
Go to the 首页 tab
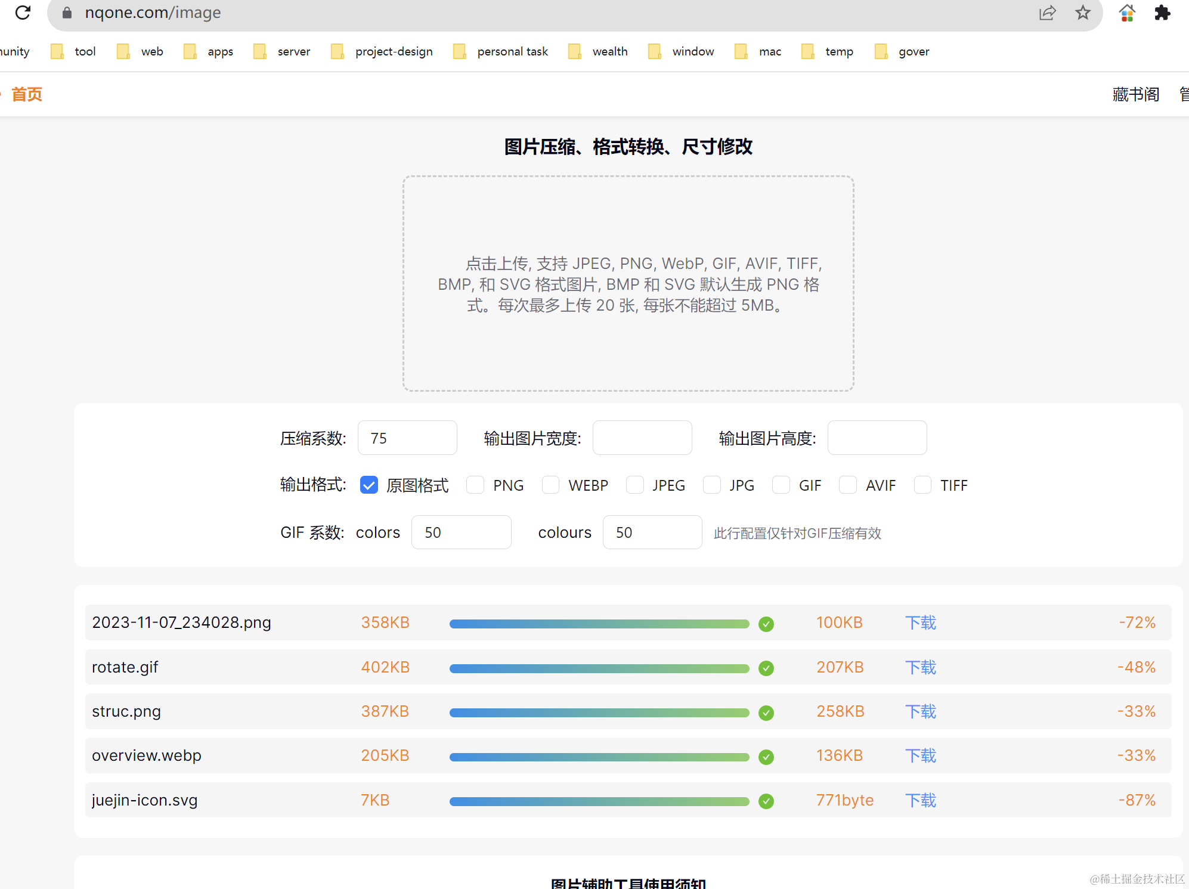click(26, 94)
